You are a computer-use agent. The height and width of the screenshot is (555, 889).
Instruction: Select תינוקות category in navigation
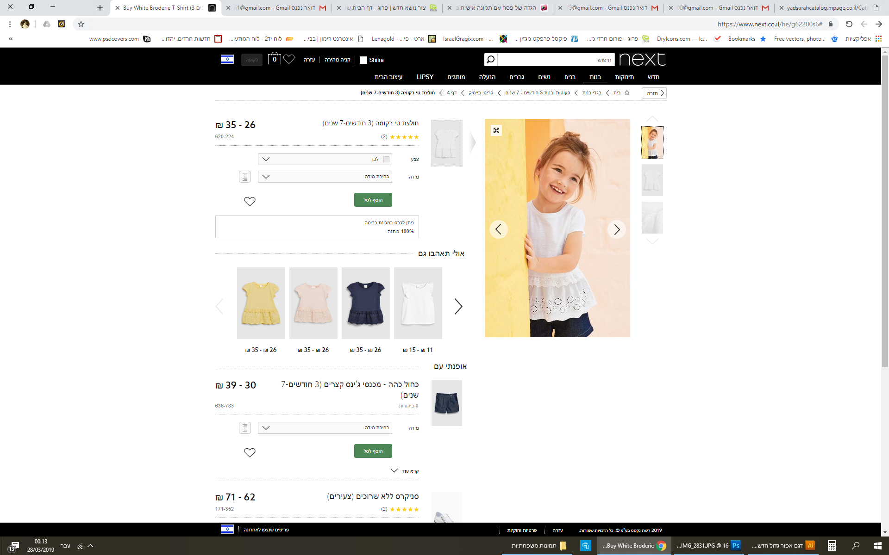click(624, 77)
